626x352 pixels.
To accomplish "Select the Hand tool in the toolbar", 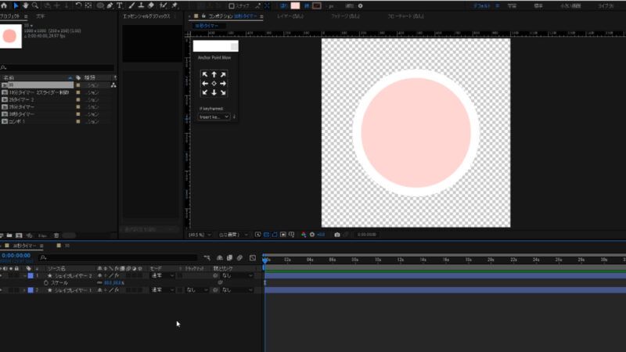I will click(x=25, y=5).
